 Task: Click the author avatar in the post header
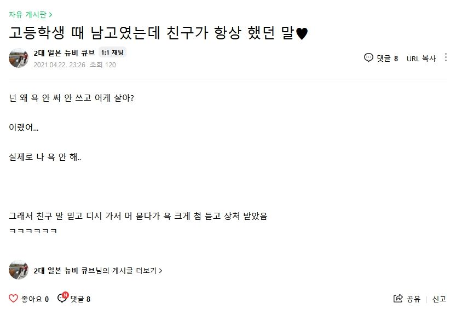(19, 58)
